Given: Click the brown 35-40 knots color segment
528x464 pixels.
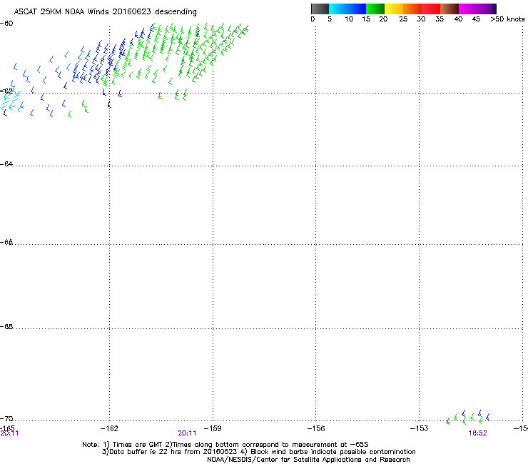Looking at the screenshot, I should (450, 9).
